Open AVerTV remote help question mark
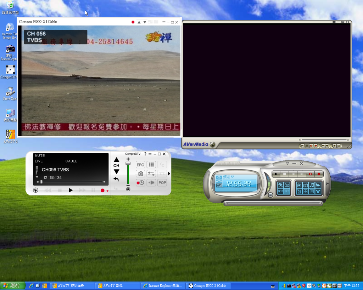 tap(287, 164)
